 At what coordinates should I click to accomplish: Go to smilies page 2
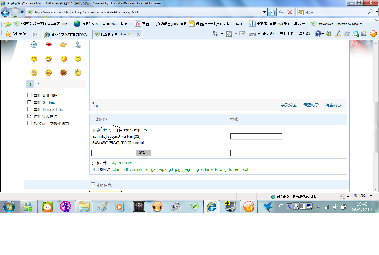tap(38, 84)
